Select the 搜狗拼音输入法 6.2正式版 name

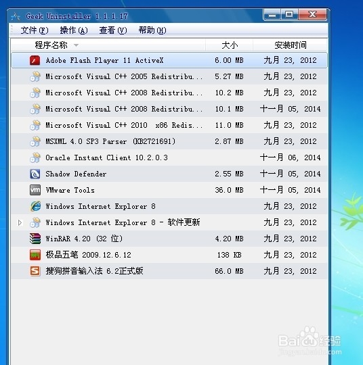94,271
